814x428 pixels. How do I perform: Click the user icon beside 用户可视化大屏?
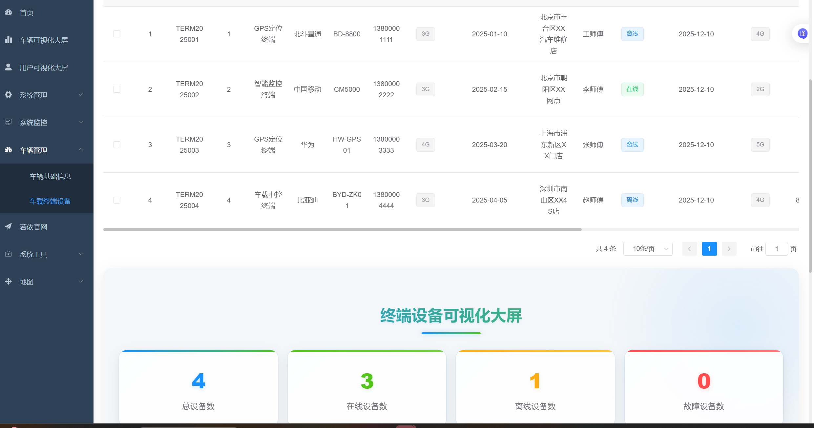pyautogui.click(x=9, y=67)
